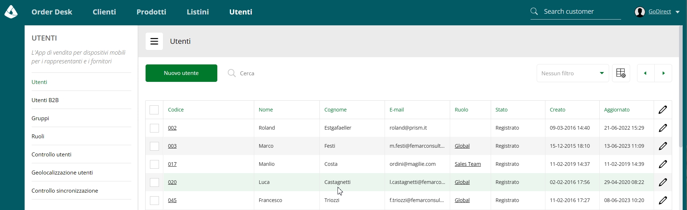
Task: Open the hamburger menu beside Utenti title
Action: 154,41
